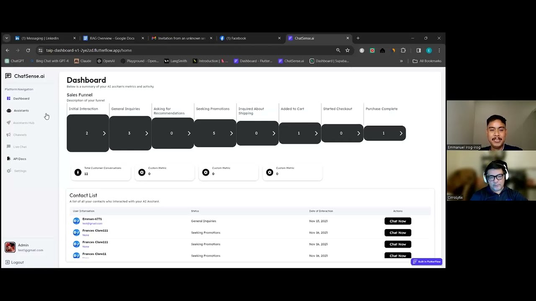This screenshot has height=301, width=536.
Task: Click the Date of Interaction column header
Action: click(x=321, y=211)
